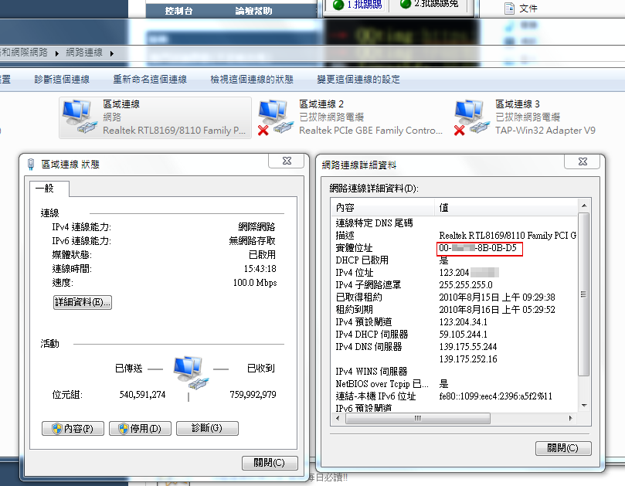The width and height of the screenshot is (625, 486).
Task: Click the 診斷(G) button
Action: click(207, 428)
